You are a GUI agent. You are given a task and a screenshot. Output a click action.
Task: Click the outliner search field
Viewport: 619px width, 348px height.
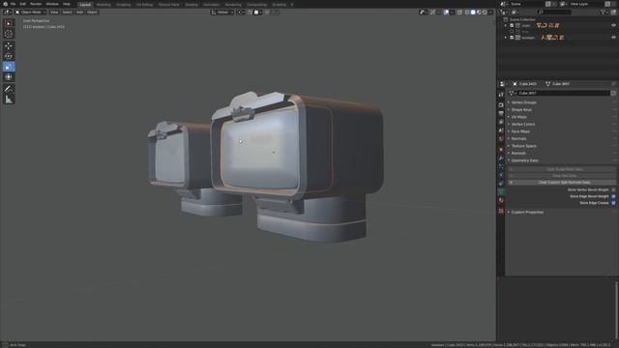pos(554,13)
